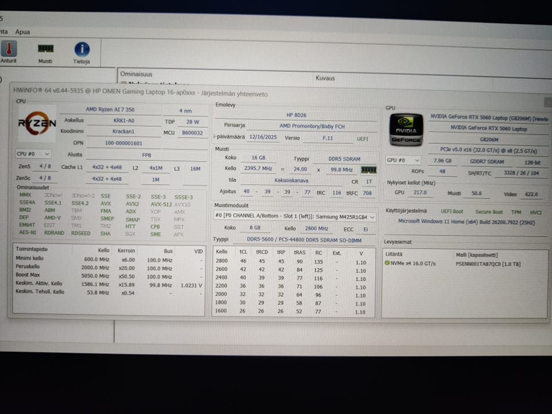Click the Boost Max row
This screenshot has width=552, height=414.
tap(109, 275)
